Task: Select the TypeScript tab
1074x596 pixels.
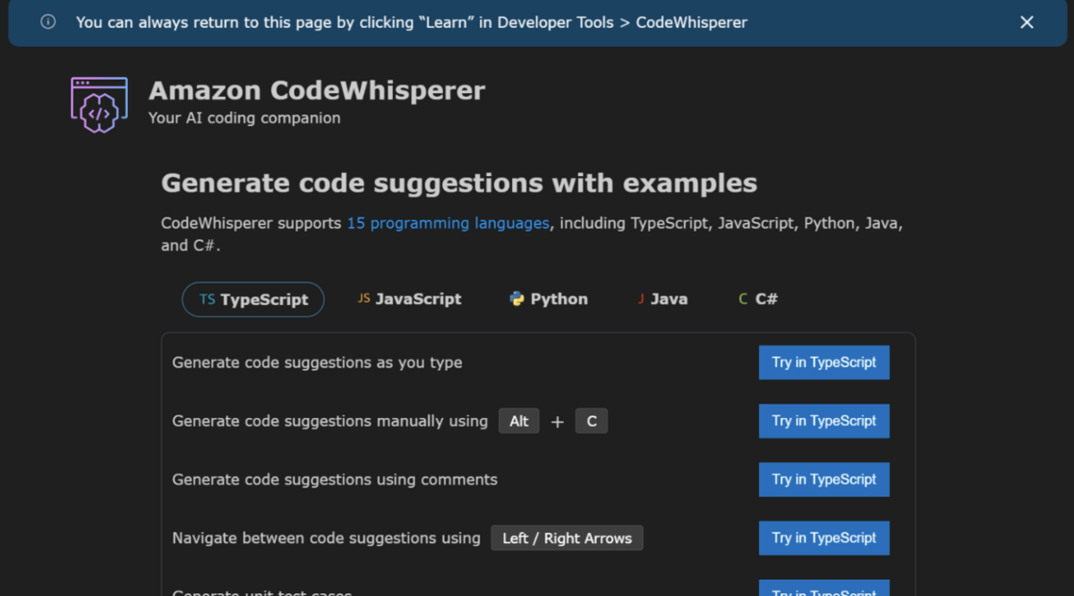Action: 253,300
